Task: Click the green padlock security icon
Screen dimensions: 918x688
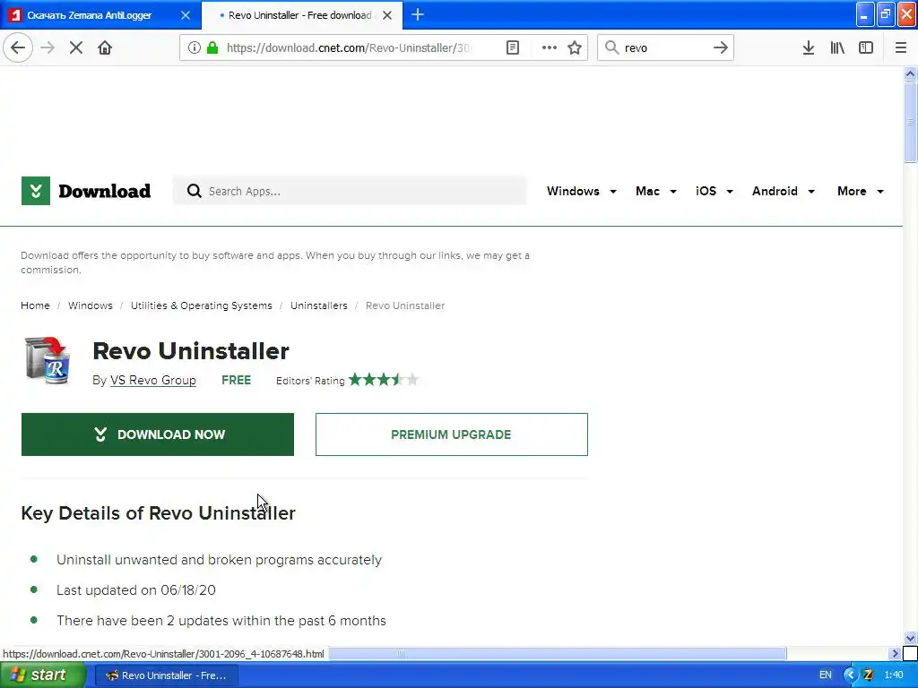Action: pos(212,47)
